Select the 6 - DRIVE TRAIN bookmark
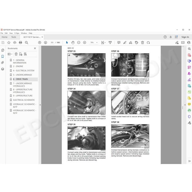The image size is (192, 192). 20,79
